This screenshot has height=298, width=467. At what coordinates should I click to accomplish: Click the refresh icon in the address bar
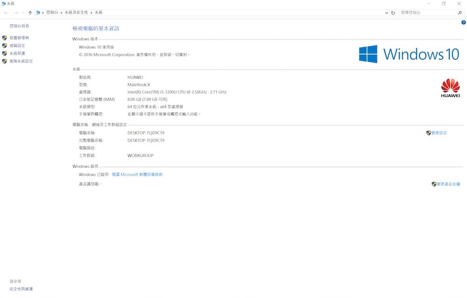pyautogui.click(x=392, y=13)
